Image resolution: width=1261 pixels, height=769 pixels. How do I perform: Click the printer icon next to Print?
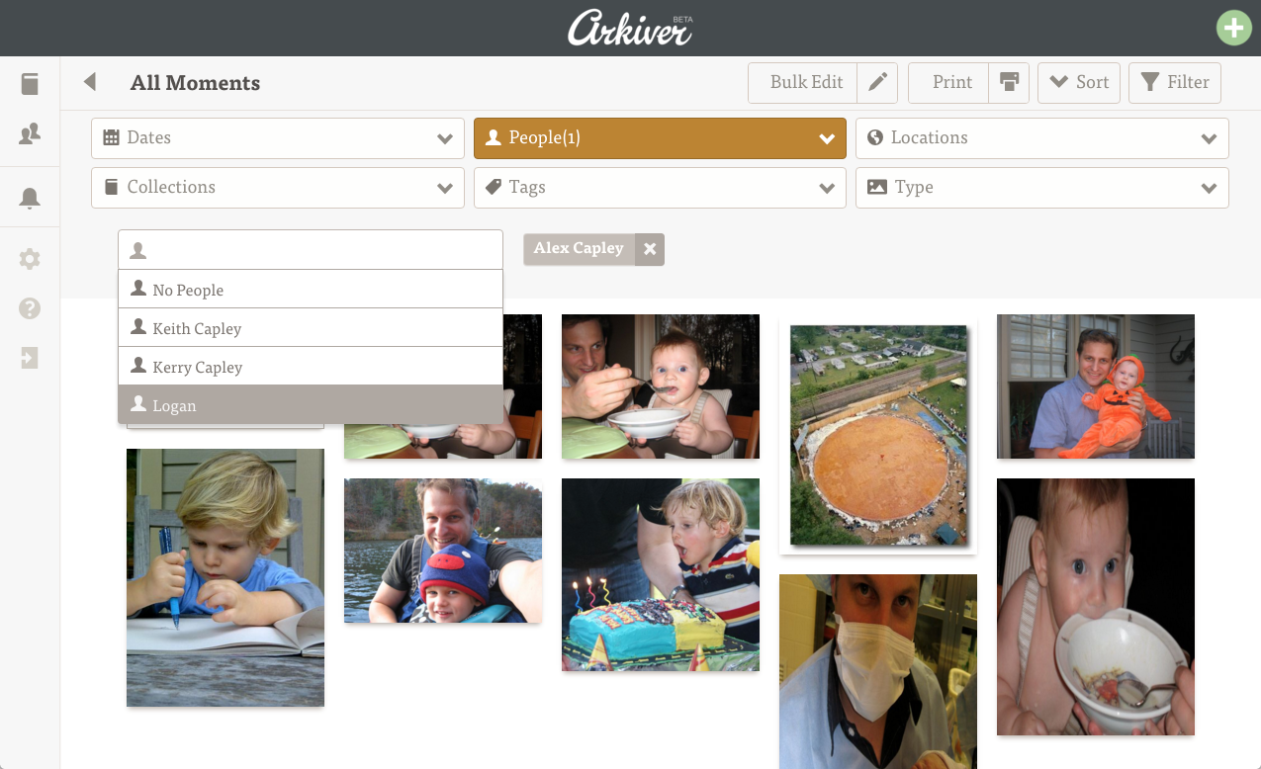pos(1009,83)
